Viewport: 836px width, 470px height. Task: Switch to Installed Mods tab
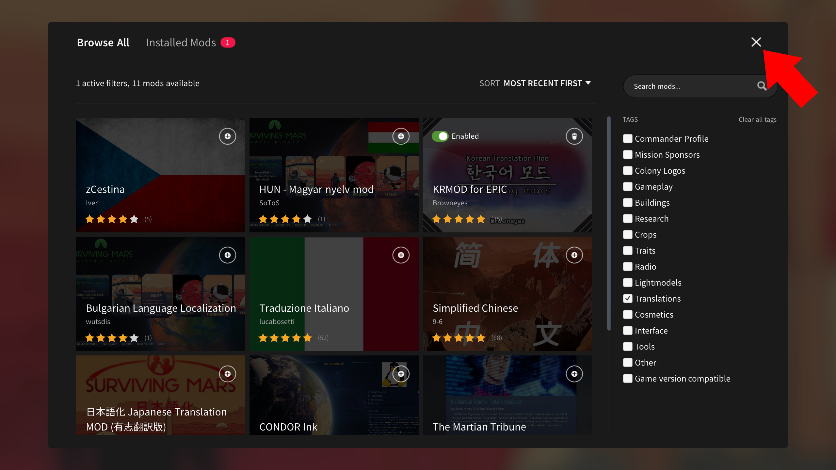click(x=181, y=42)
